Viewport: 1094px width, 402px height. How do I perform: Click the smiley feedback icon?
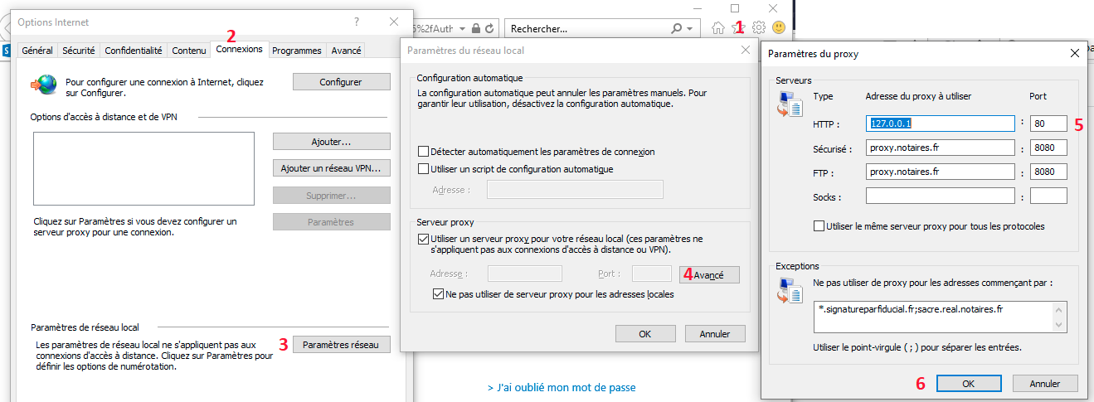point(779,28)
